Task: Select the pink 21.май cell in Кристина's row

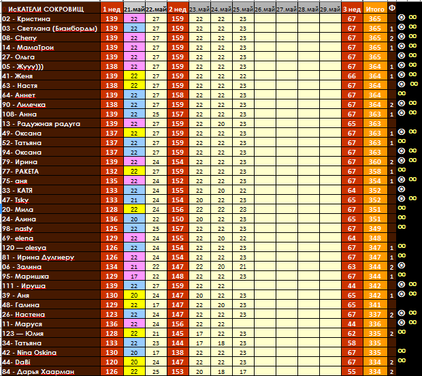Action: 134,18
